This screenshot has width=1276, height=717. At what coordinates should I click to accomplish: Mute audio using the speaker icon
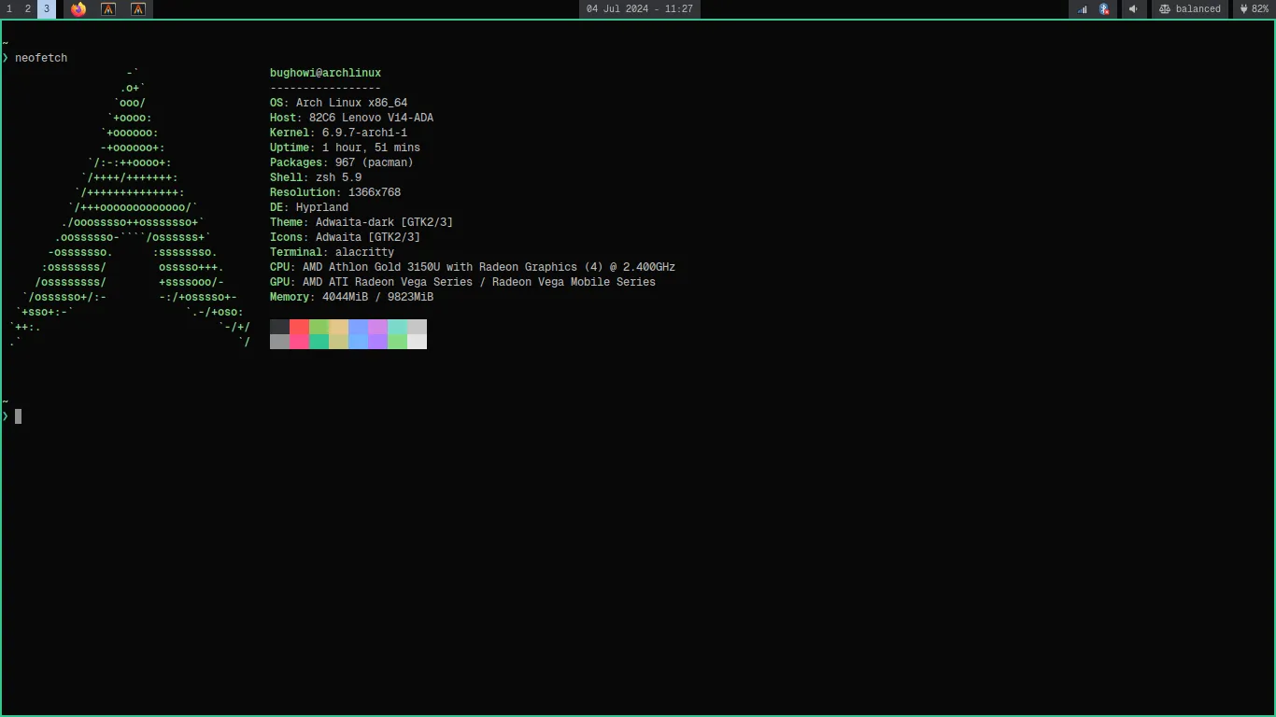tap(1133, 9)
